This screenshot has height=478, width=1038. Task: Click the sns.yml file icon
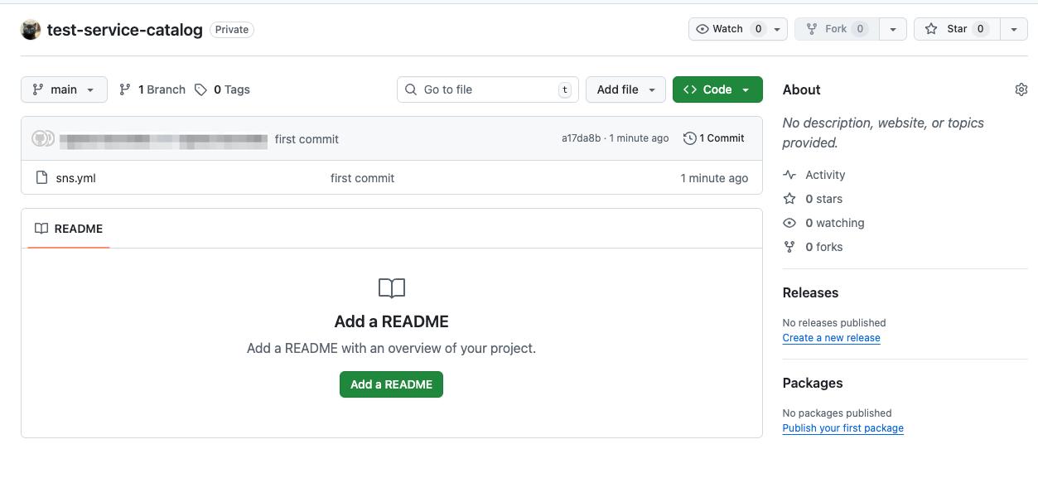41,177
